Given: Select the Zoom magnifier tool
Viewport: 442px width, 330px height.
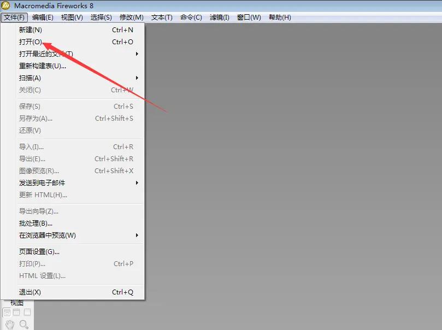Looking at the screenshot, I should 23,323.
